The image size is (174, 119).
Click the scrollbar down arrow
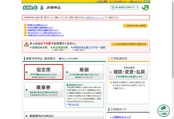click(173, 118)
